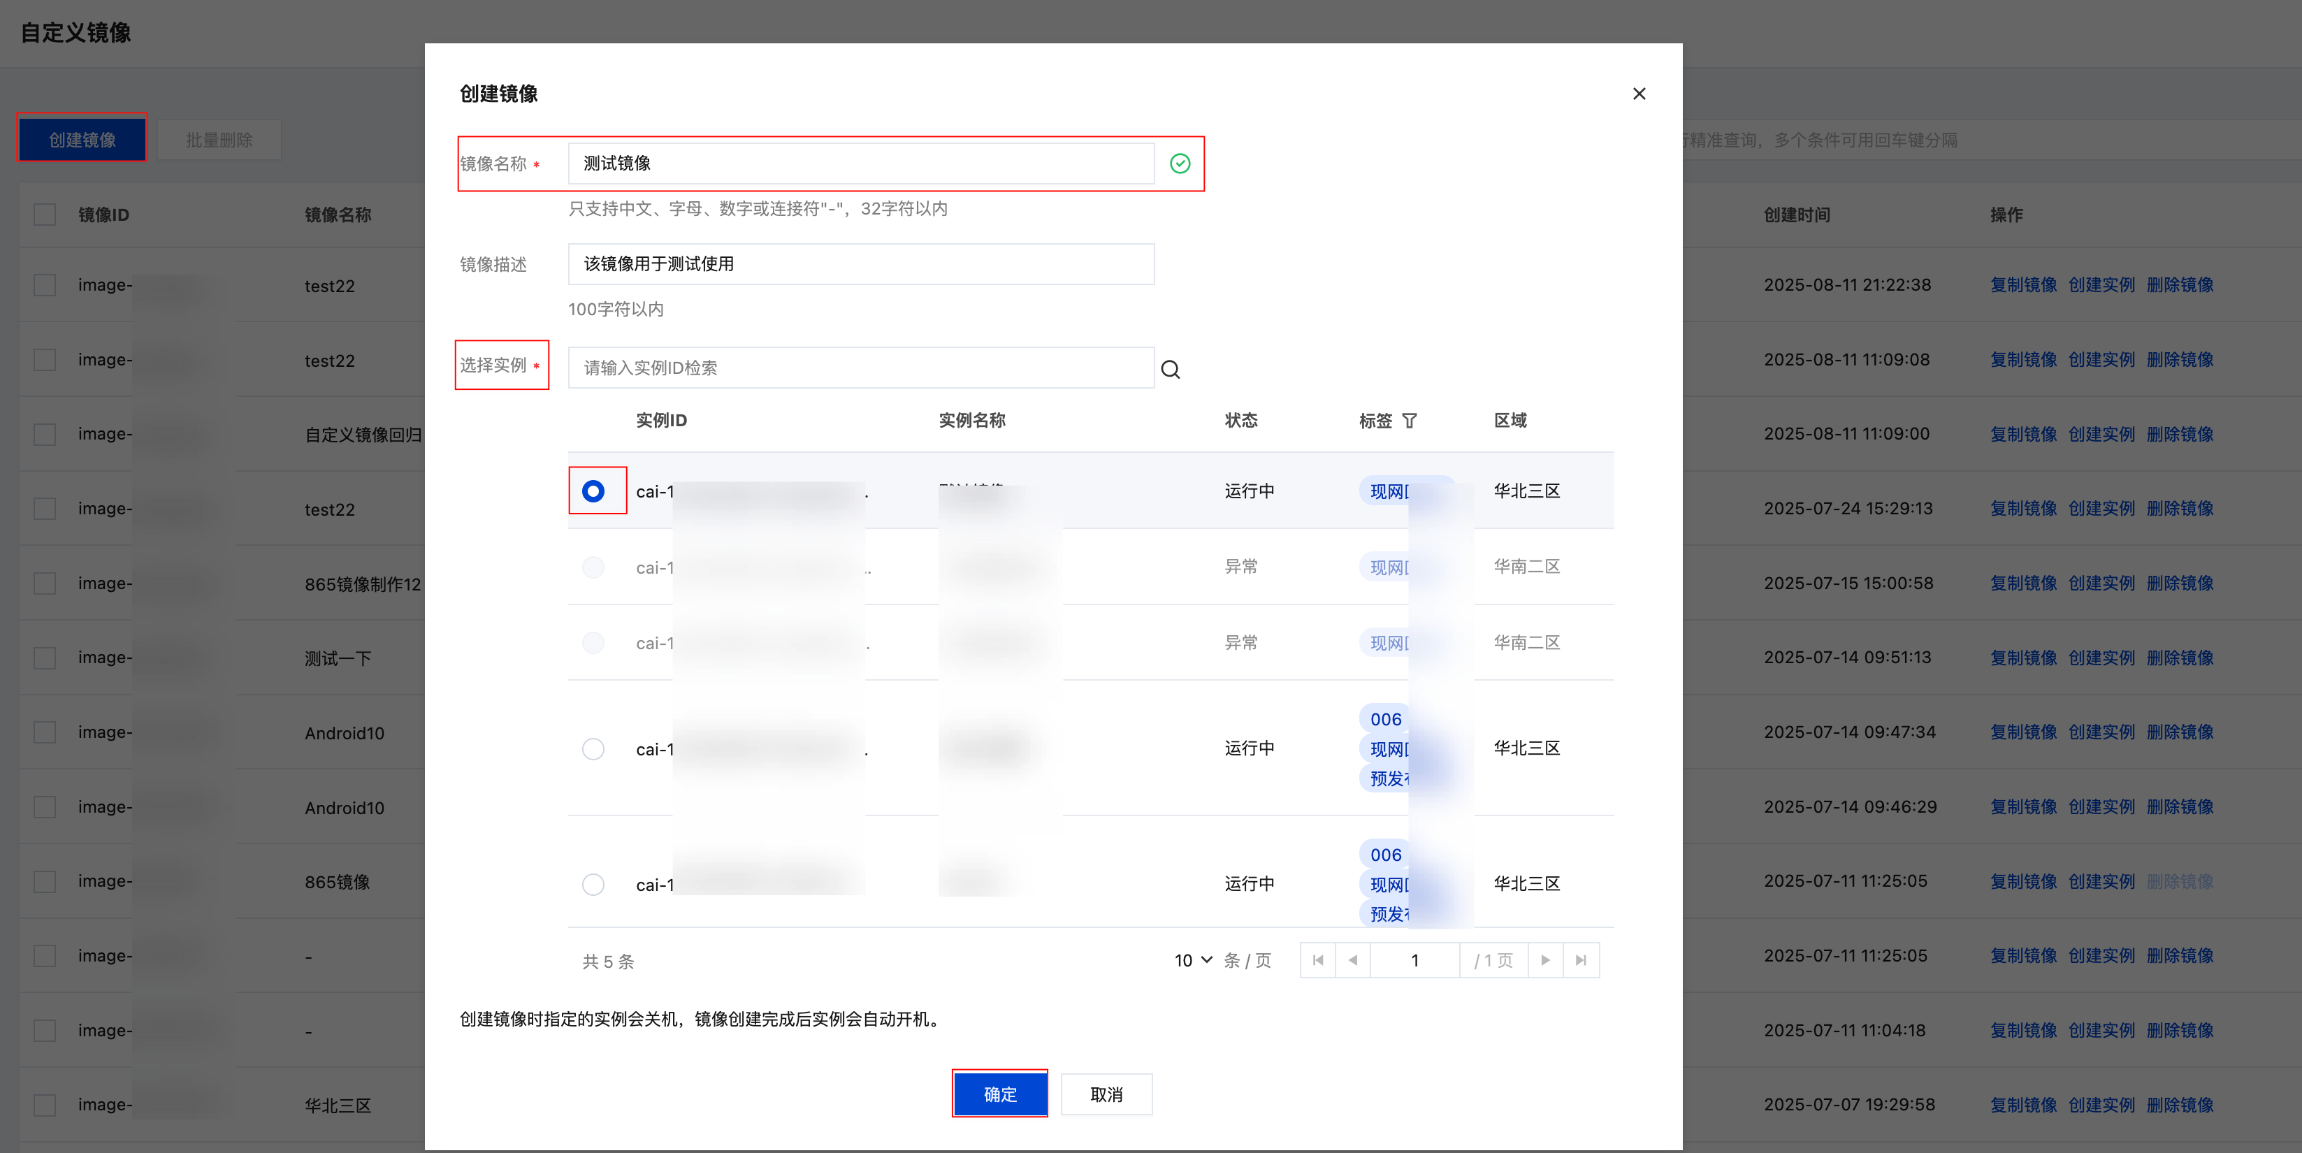Go to the first page of instances

tap(1317, 960)
